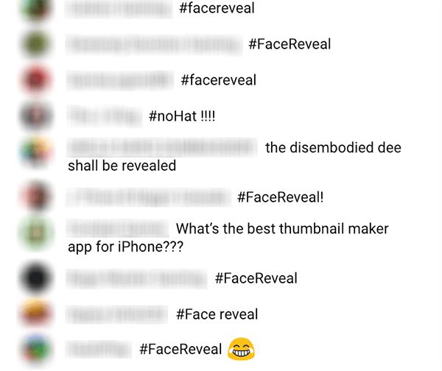Open the colorful avatar beside disembodied dee comment
The image size is (442, 371).
coord(36,152)
